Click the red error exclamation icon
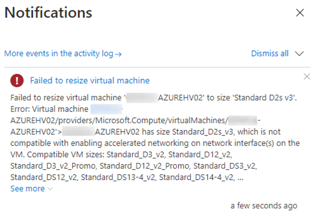This screenshot has height=216, width=315. (17, 80)
